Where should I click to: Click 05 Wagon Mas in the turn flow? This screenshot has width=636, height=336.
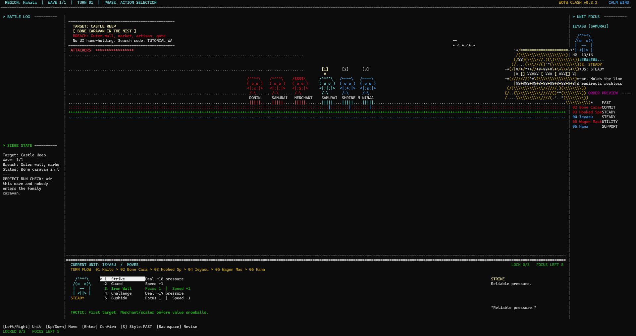[x=229, y=270]
